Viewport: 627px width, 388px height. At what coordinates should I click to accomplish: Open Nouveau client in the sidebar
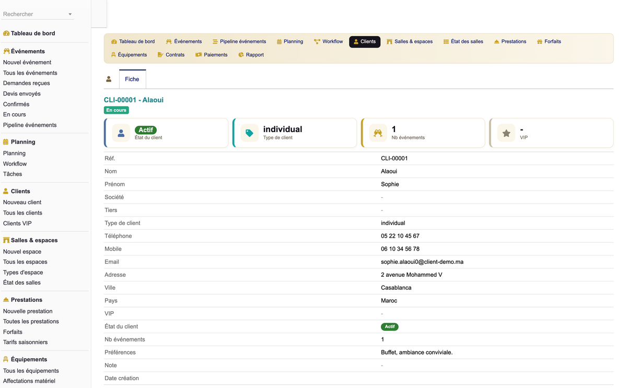pos(22,202)
